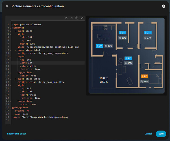Click the 35.7% humidity label in preview

click(x=104, y=82)
